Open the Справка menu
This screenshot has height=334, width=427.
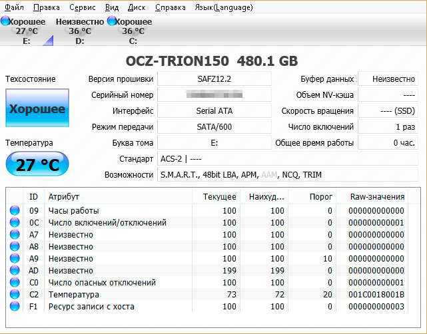(x=171, y=7)
